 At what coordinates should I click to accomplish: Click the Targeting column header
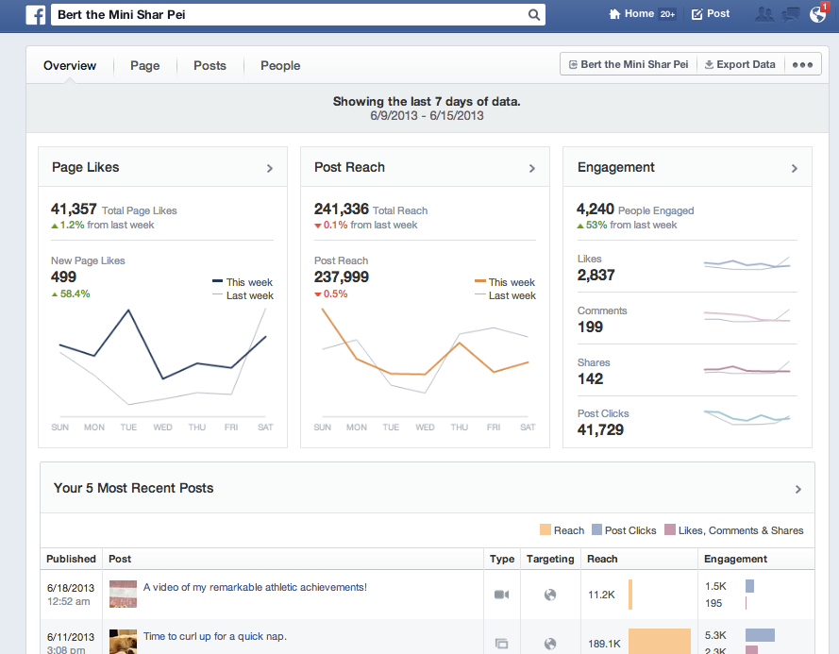tap(550, 559)
